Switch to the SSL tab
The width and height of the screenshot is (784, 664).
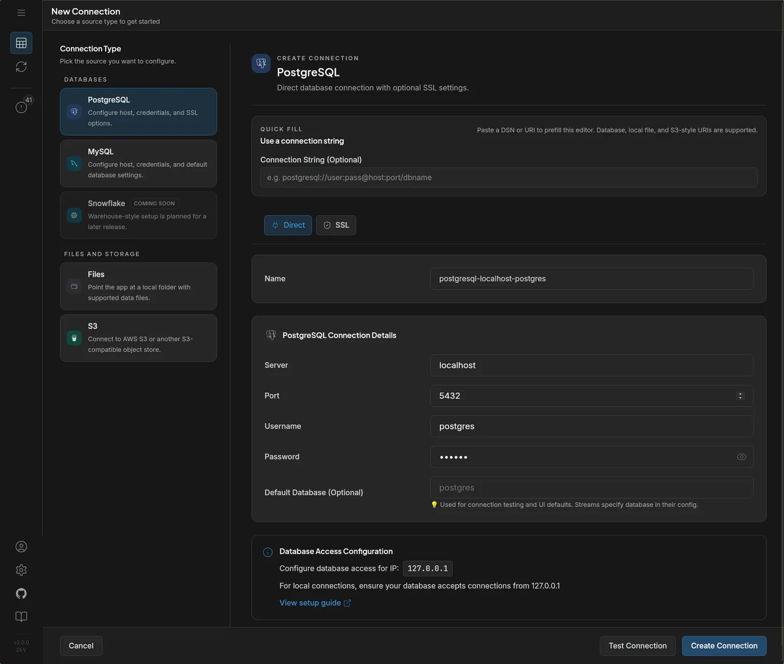[336, 225]
